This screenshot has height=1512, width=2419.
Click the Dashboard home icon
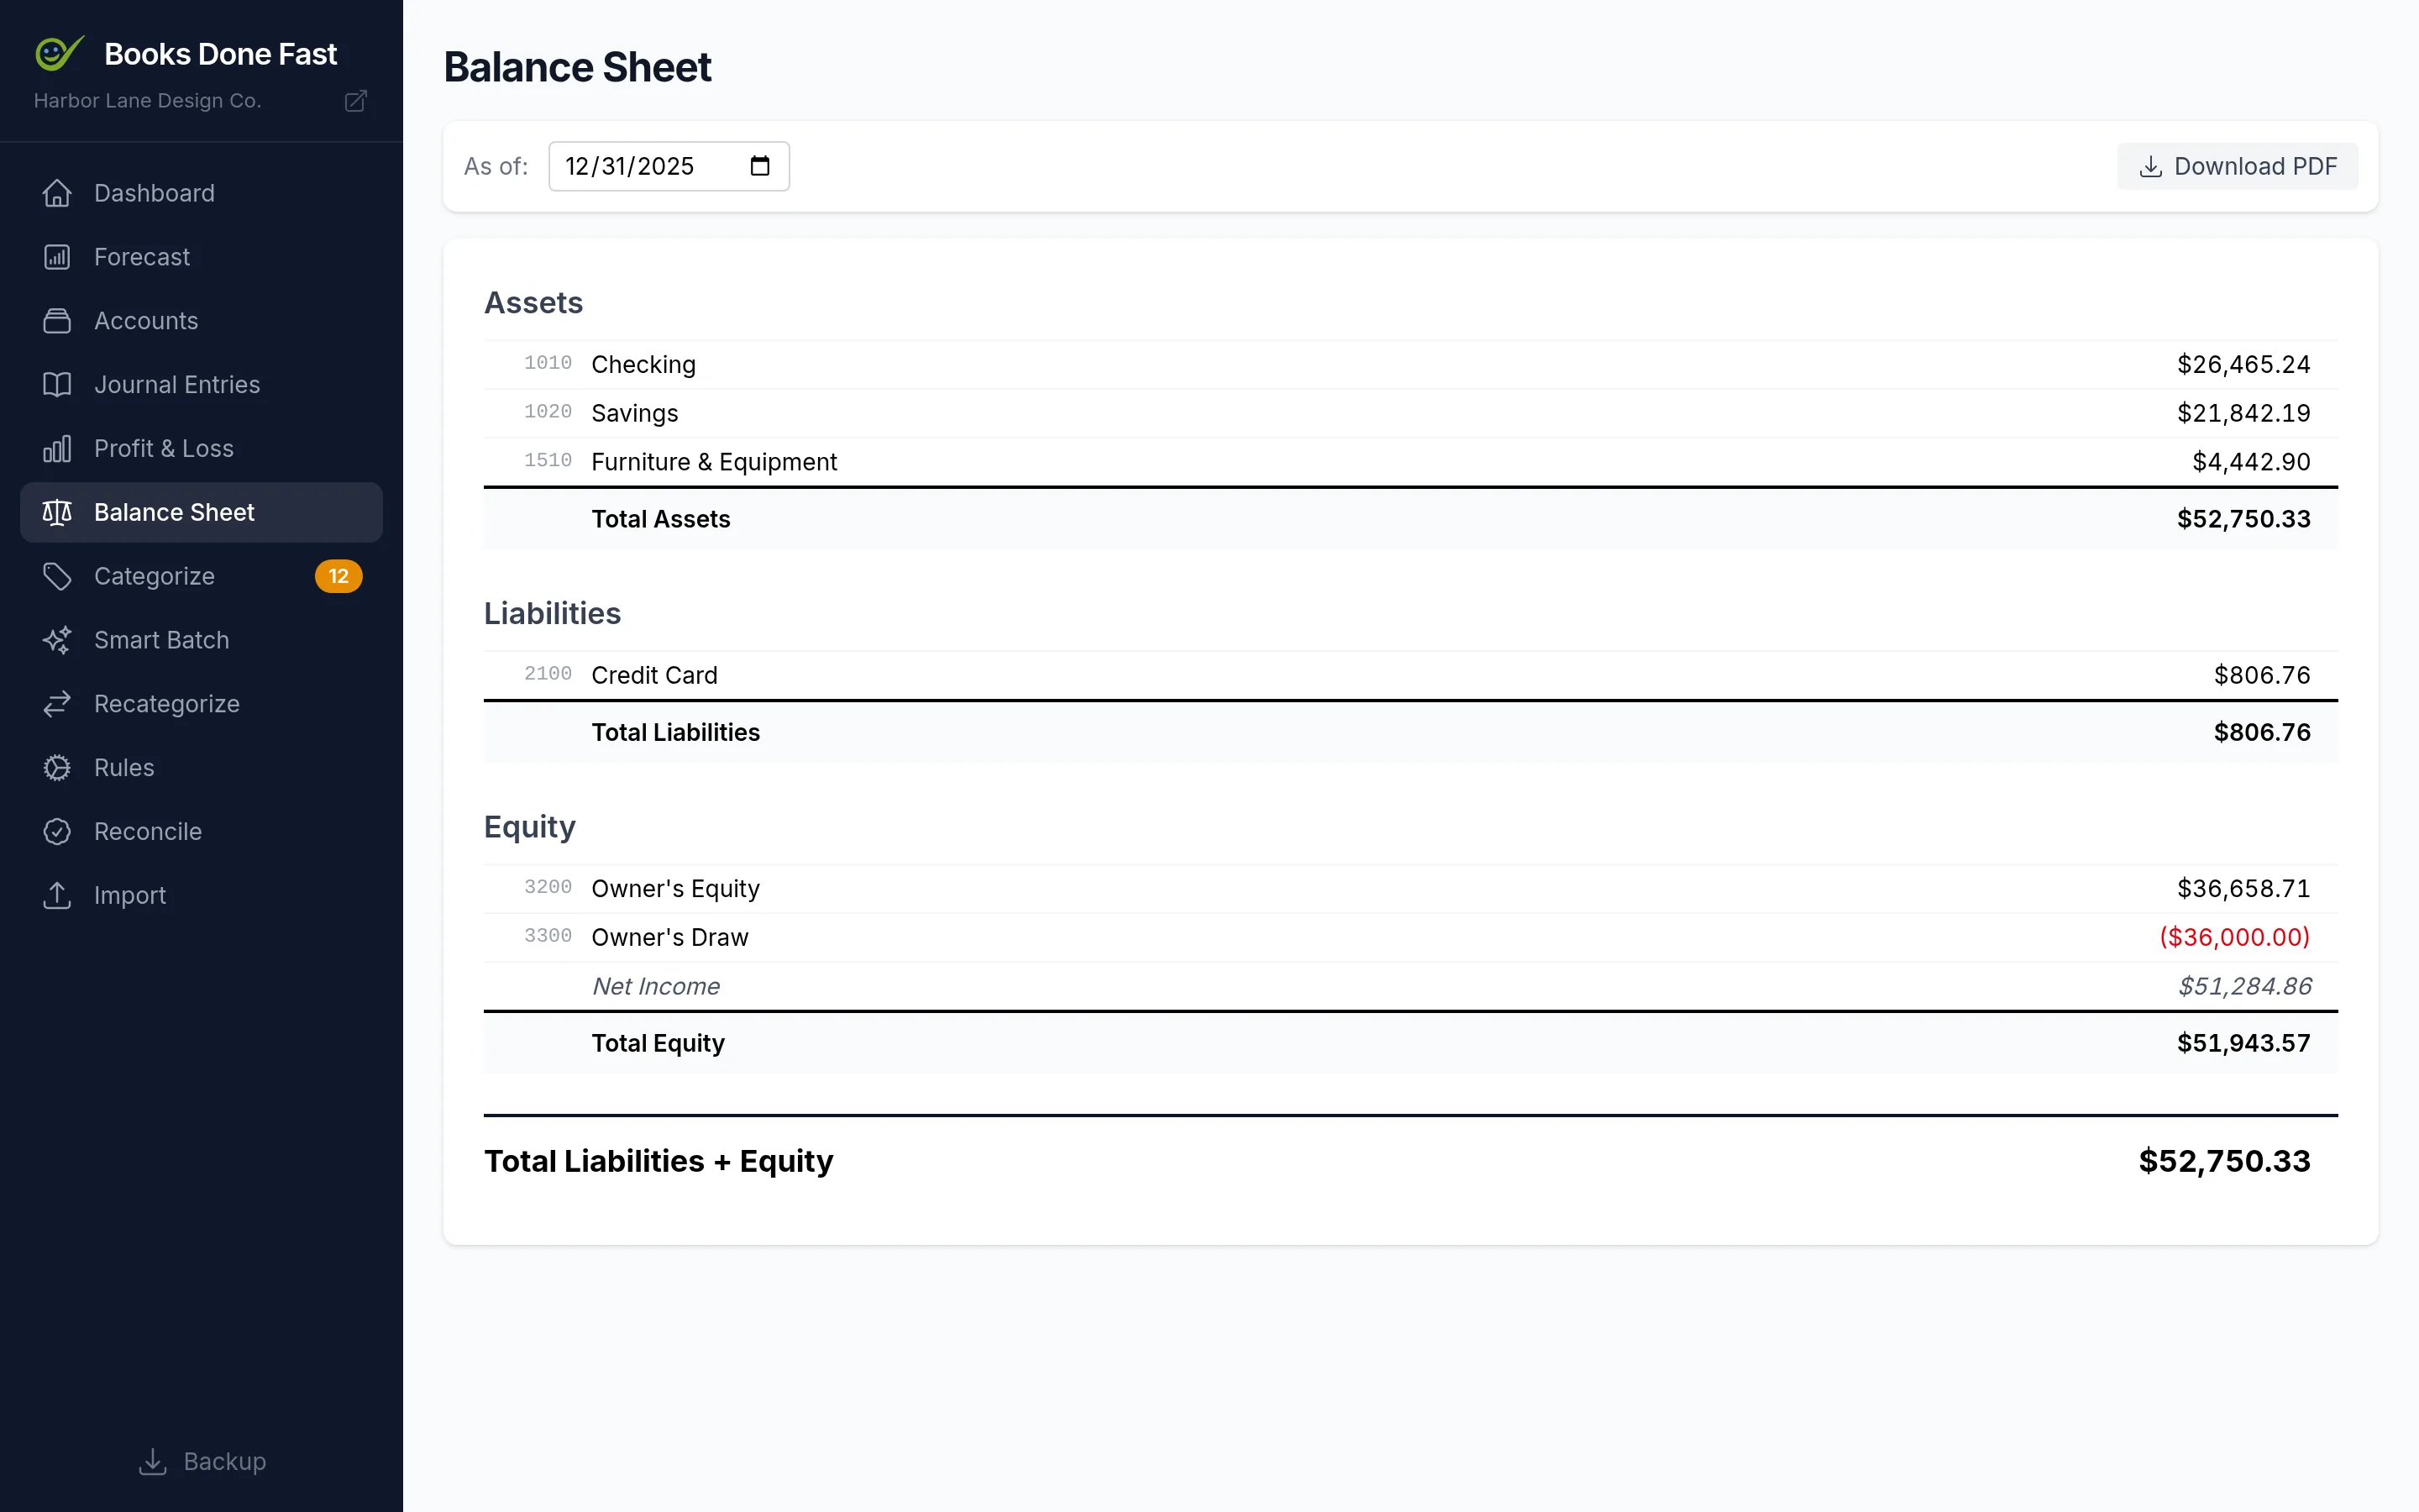point(57,193)
